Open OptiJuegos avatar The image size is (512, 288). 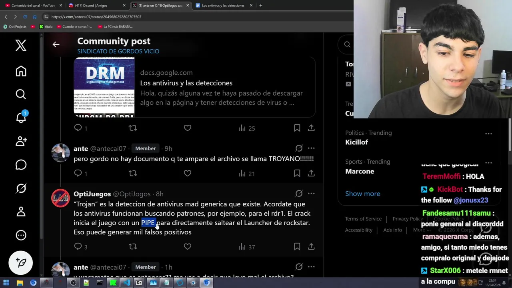point(60,198)
